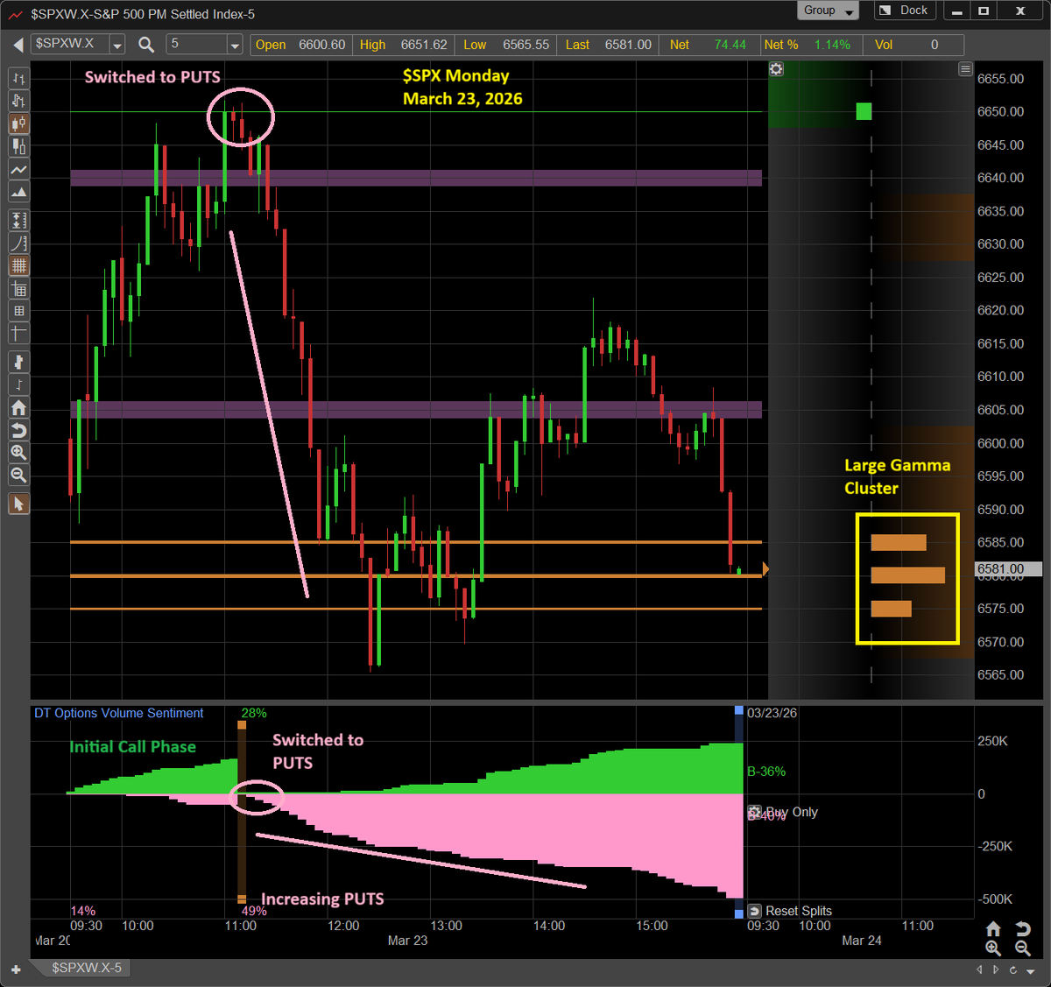Click the Dock button
1051x987 pixels.
coord(905,11)
